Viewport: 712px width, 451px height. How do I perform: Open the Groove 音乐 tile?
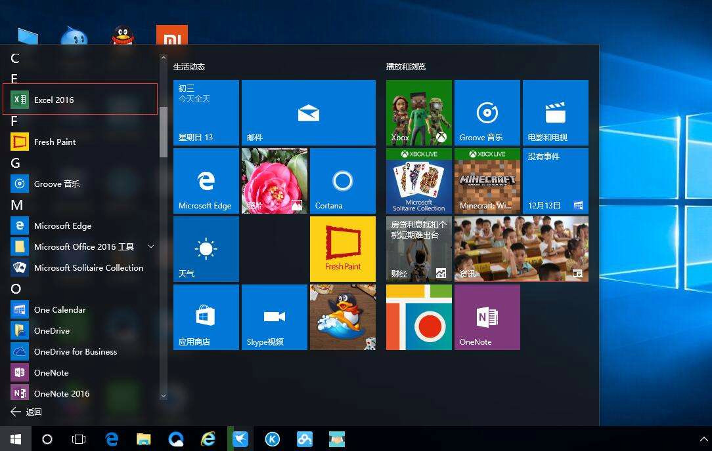click(x=487, y=113)
